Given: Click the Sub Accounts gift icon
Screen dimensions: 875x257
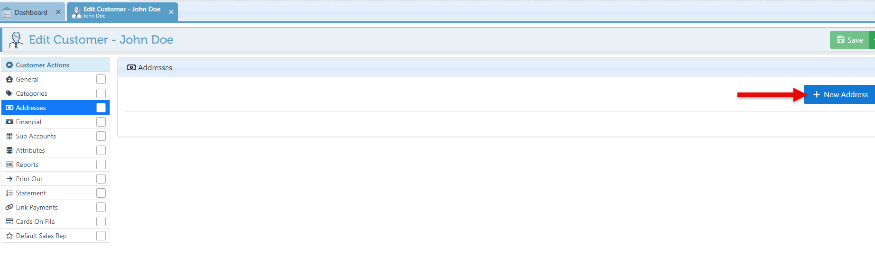Looking at the screenshot, I should pyautogui.click(x=9, y=136).
